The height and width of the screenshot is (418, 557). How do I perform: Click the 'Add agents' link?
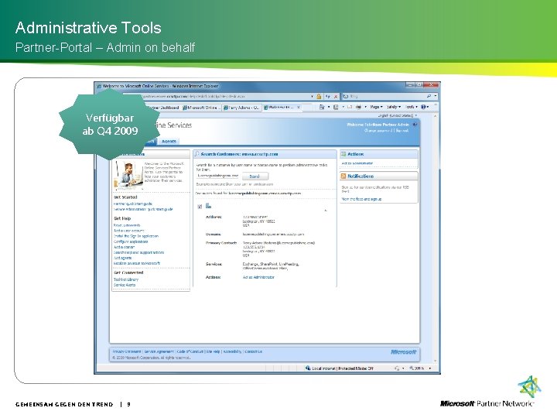pos(122,258)
